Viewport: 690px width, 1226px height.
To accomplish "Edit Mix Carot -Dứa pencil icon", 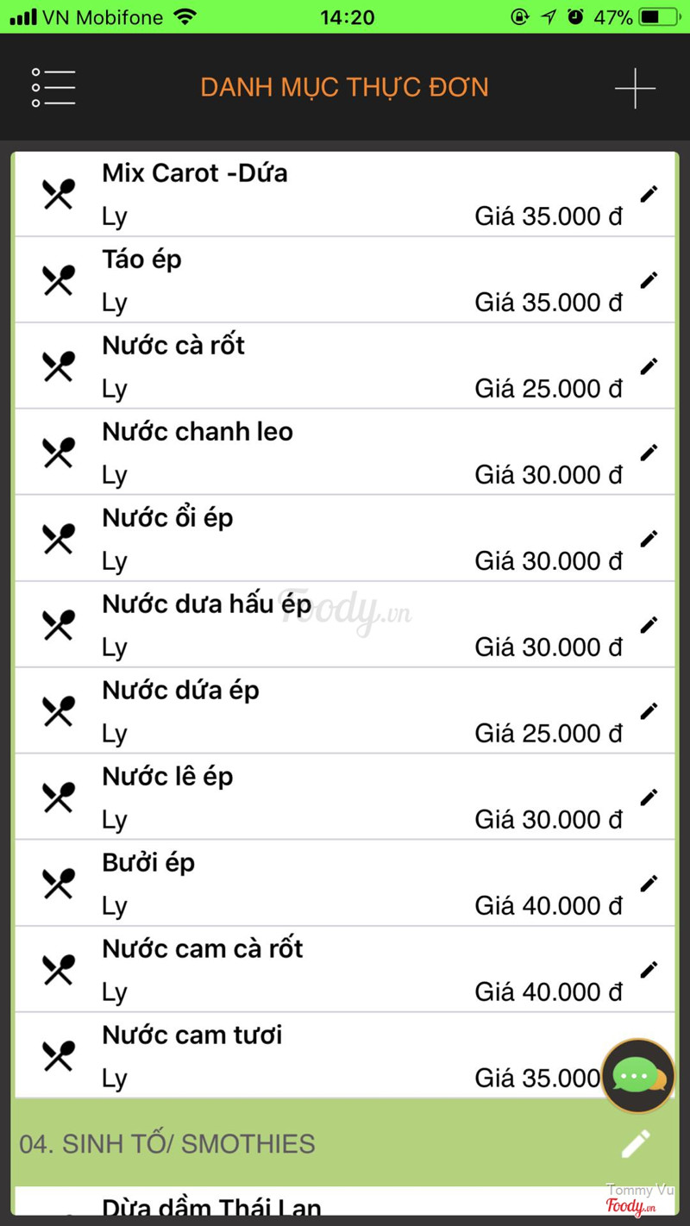I will tap(649, 194).
